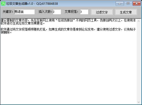Screen dimensions: 142x105
Task: Click the vertical scrollbar track
Action: [x=138, y=61]
